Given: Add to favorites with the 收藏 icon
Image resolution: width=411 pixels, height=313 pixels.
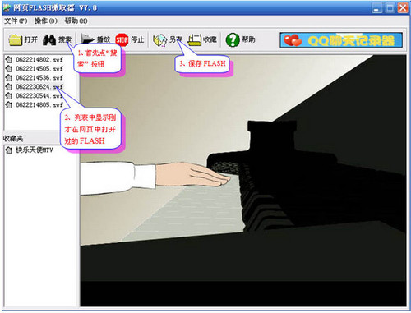Looking at the screenshot, I should pyautogui.click(x=195, y=40).
